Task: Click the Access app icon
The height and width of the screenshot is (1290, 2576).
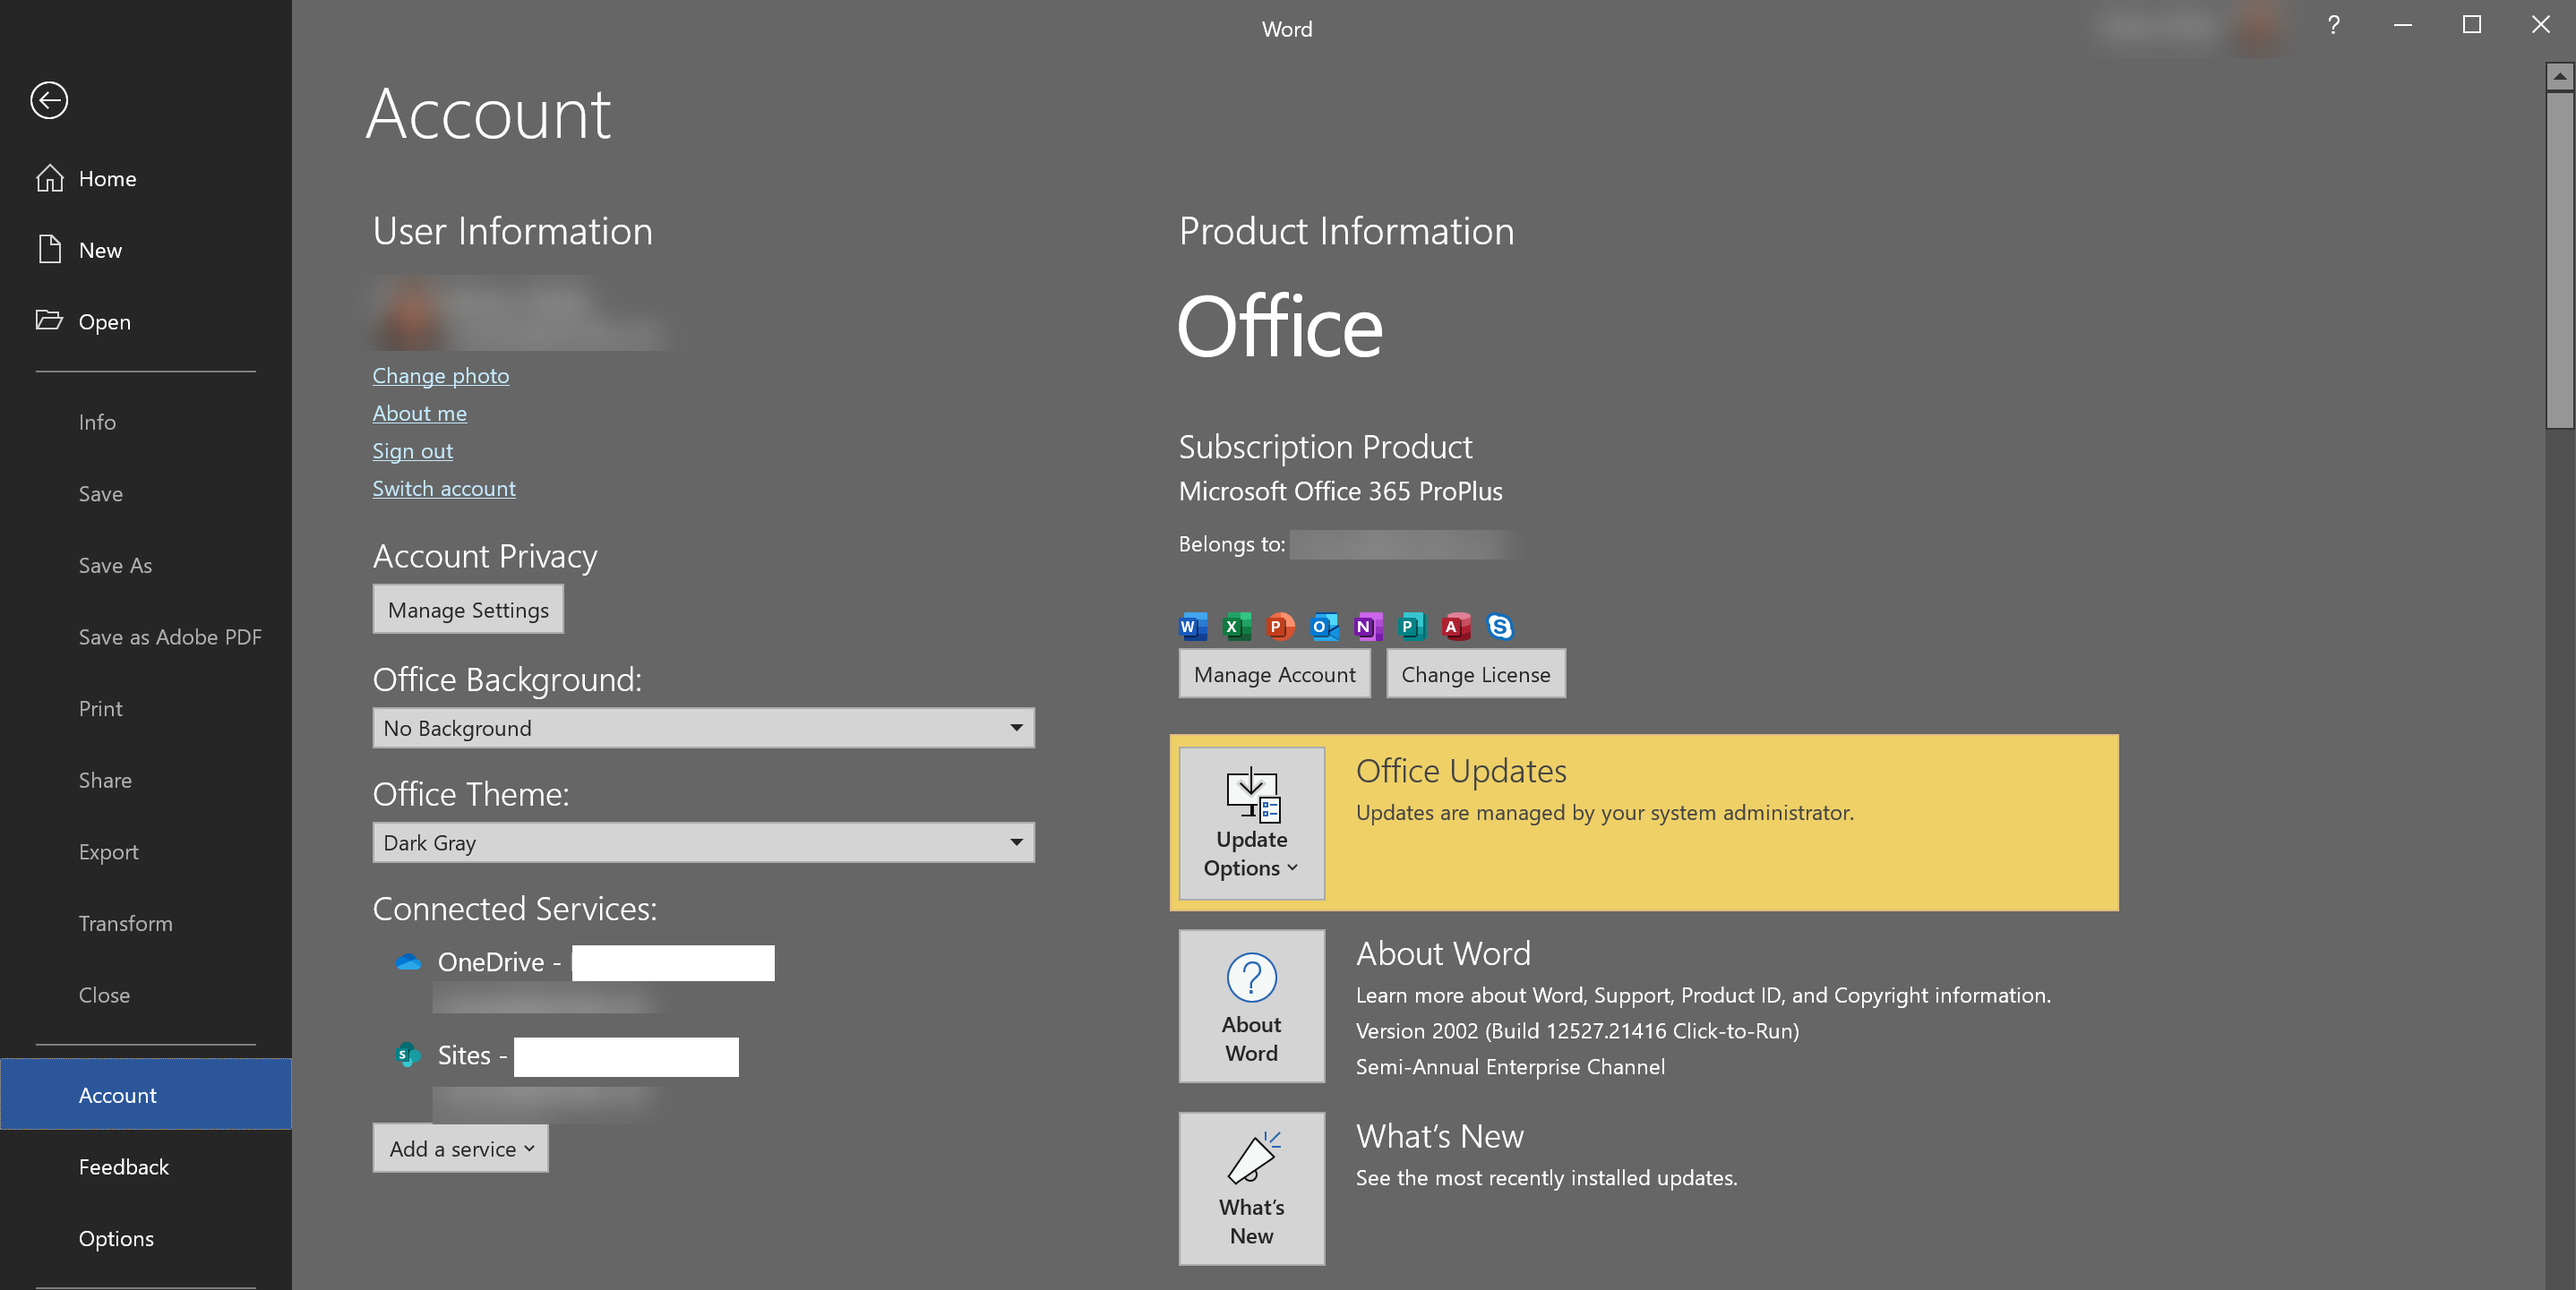Action: (x=1456, y=627)
